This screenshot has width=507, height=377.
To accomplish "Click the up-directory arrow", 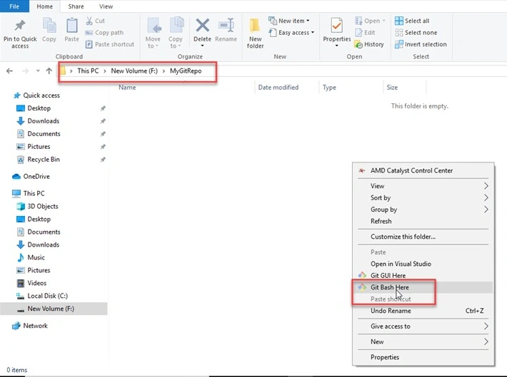I will 49,71.
